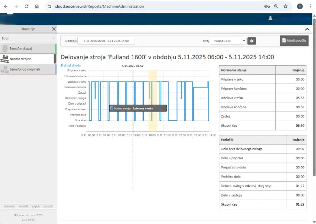Click the highlighted yellow region on chart
Viewport: 316px width, 224px height.
(x=153, y=101)
